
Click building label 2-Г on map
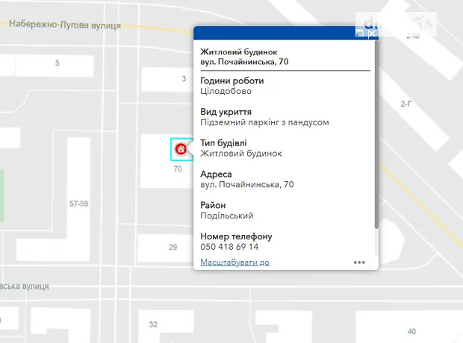tap(406, 104)
